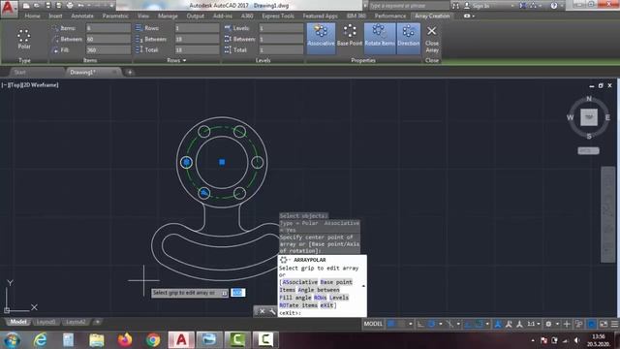Open Windows Start button

(x=13, y=340)
